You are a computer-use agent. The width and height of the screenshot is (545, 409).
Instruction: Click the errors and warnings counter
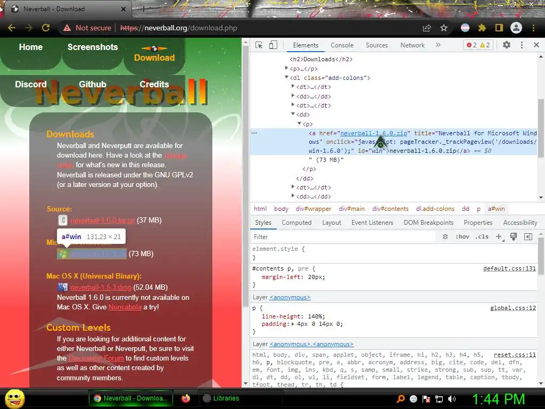tap(478, 45)
